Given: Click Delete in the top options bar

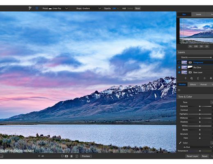Looking at the screenshot, I should (130, 9).
